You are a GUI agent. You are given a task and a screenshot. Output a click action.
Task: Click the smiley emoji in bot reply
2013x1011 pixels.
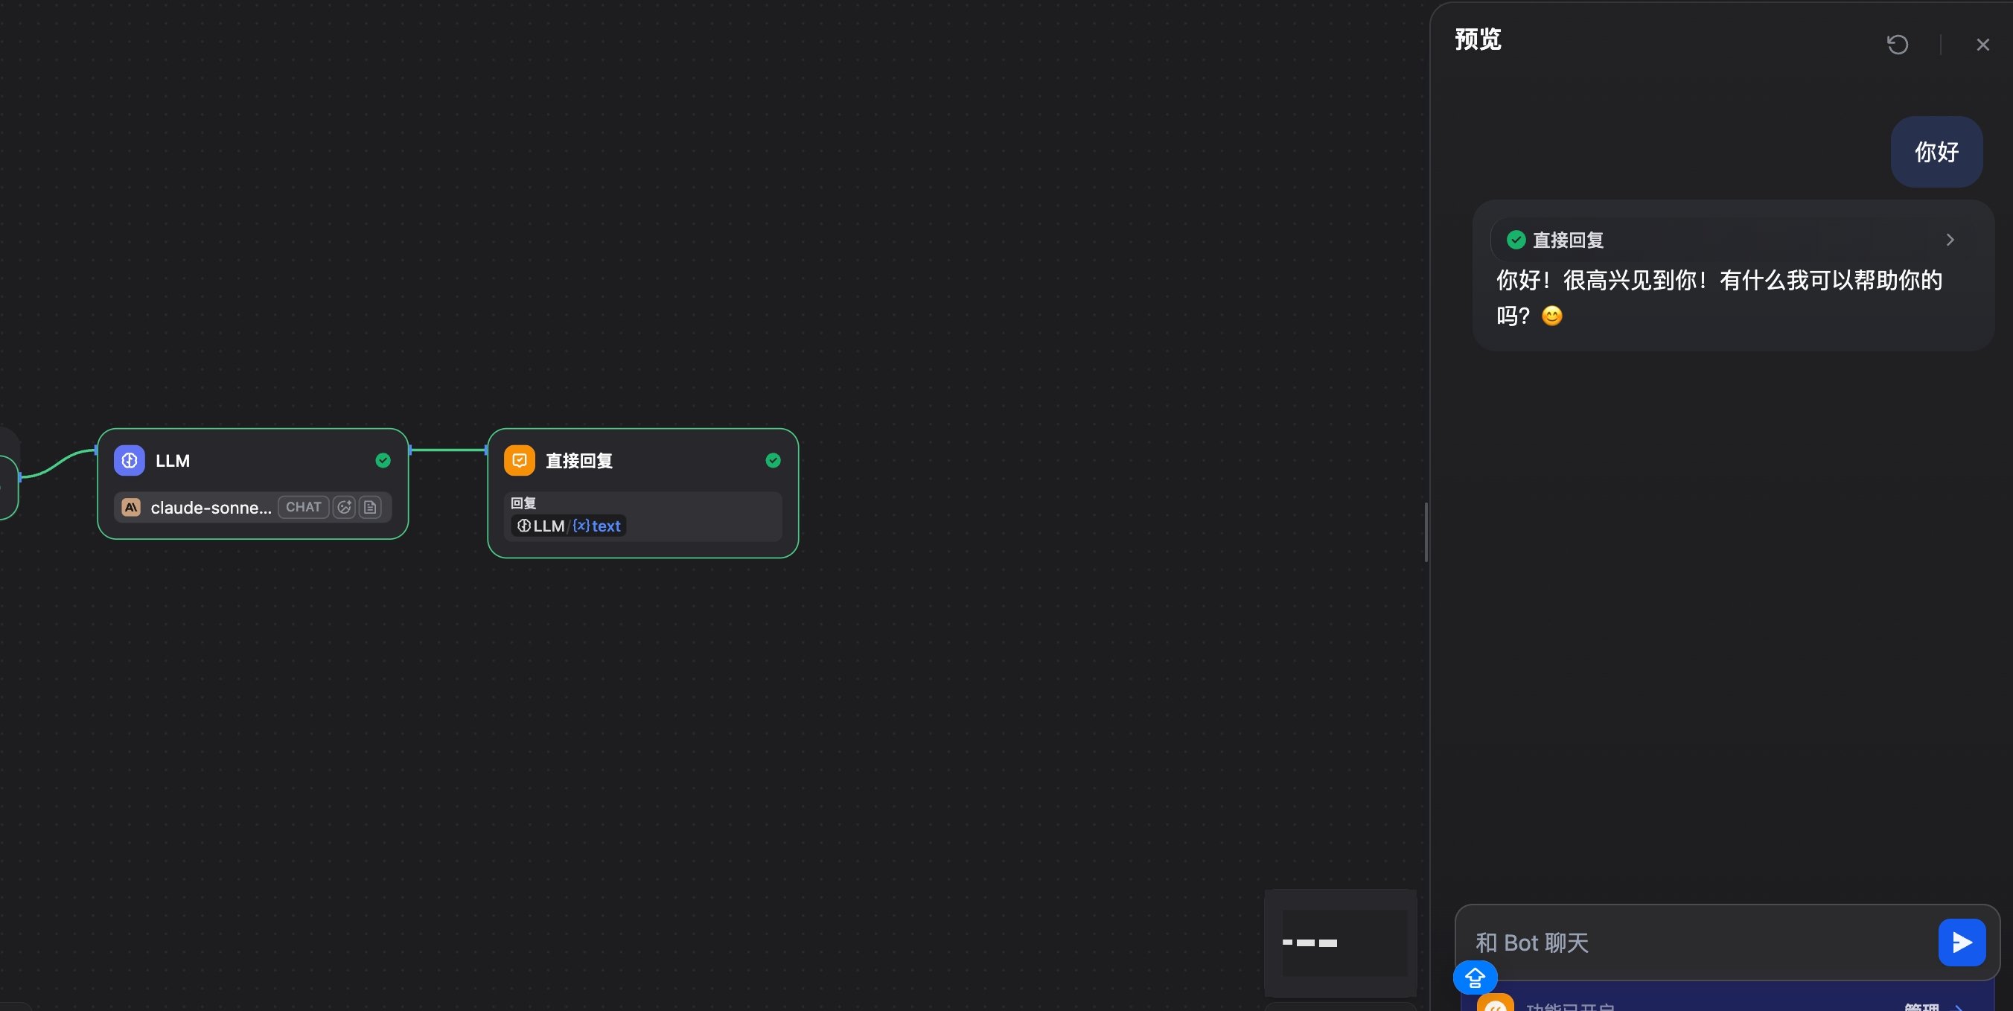pyautogui.click(x=1552, y=316)
